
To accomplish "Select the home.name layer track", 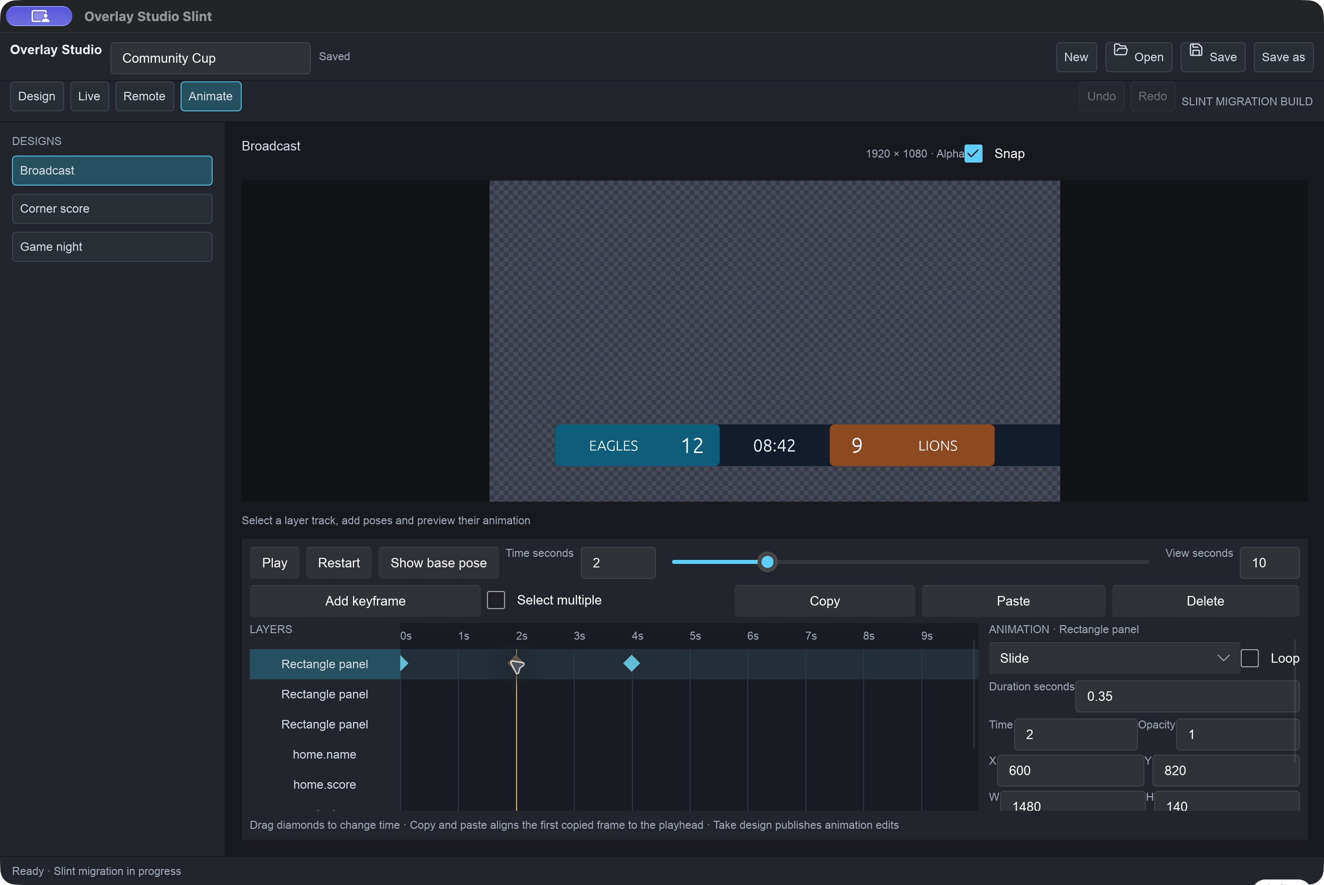I will click(x=324, y=755).
